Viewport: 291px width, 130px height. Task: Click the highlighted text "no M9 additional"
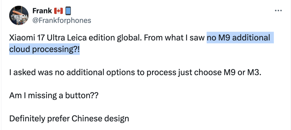[x=238, y=38]
